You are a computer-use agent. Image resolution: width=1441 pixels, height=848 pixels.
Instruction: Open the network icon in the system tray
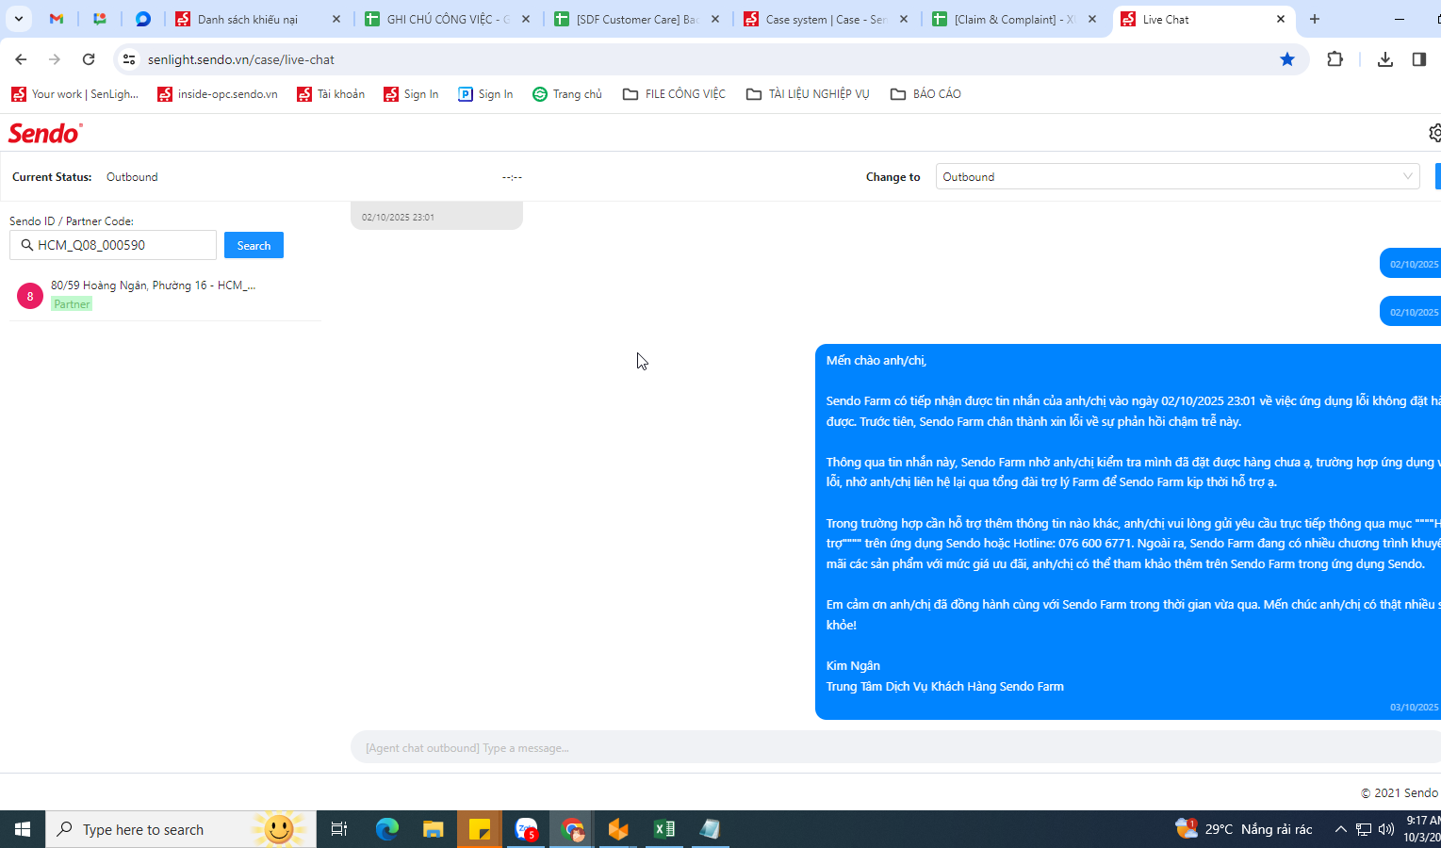pos(1364,829)
